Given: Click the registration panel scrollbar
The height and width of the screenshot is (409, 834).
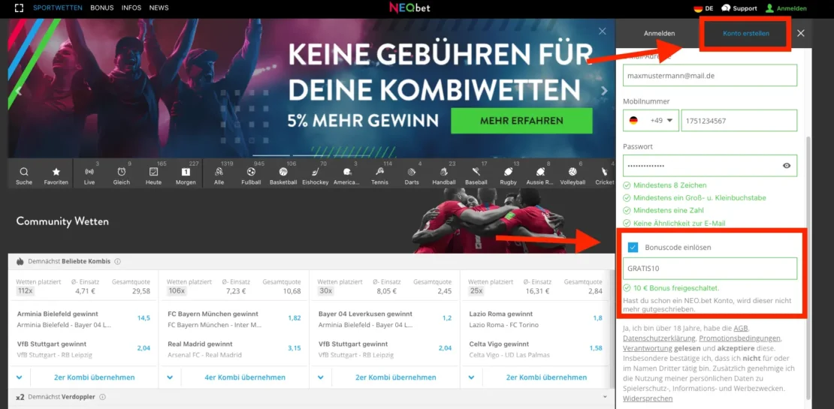Looking at the screenshot, I should 809,268.
